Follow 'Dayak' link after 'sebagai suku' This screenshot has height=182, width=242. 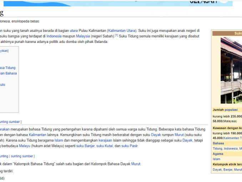click(x=187, y=141)
